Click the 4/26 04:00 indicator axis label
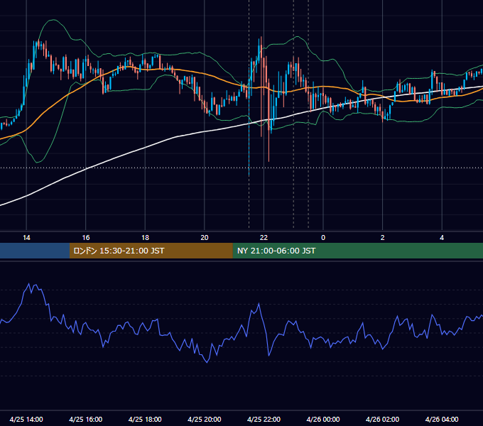483x426 pixels. [442, 419]
